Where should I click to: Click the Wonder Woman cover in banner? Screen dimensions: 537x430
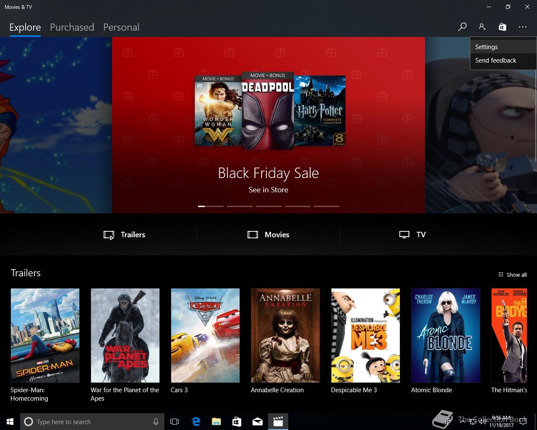(x=218, y=110)
